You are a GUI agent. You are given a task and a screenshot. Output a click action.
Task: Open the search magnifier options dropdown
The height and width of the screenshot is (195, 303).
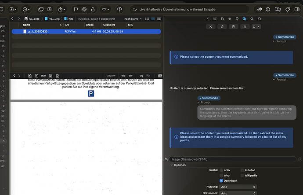coord(135,9)
